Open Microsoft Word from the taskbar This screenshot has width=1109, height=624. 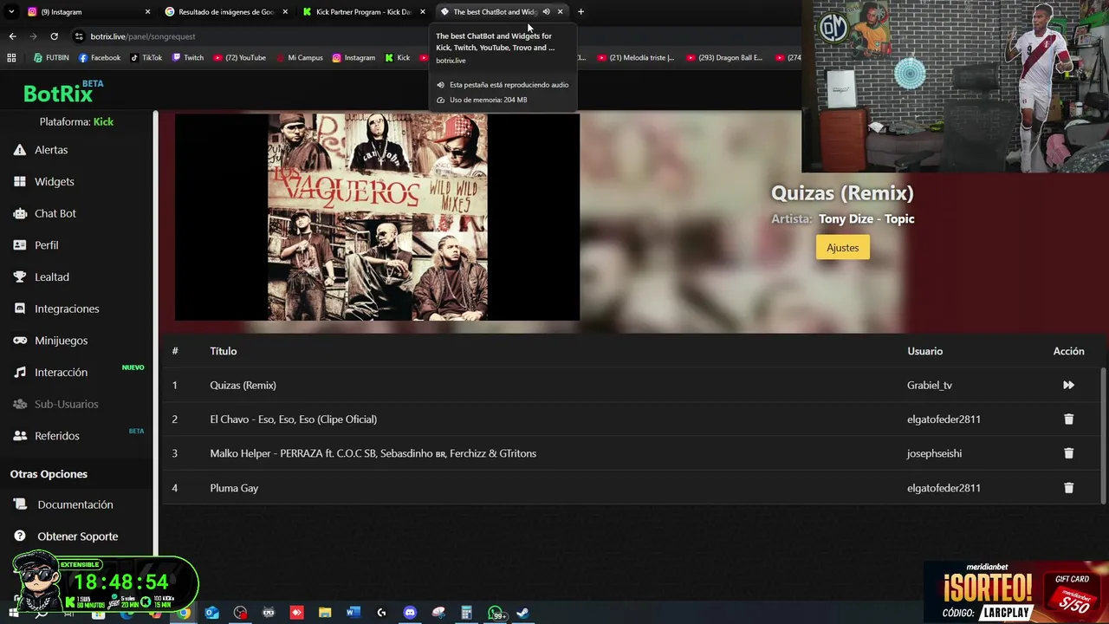(x=353, y=613)
